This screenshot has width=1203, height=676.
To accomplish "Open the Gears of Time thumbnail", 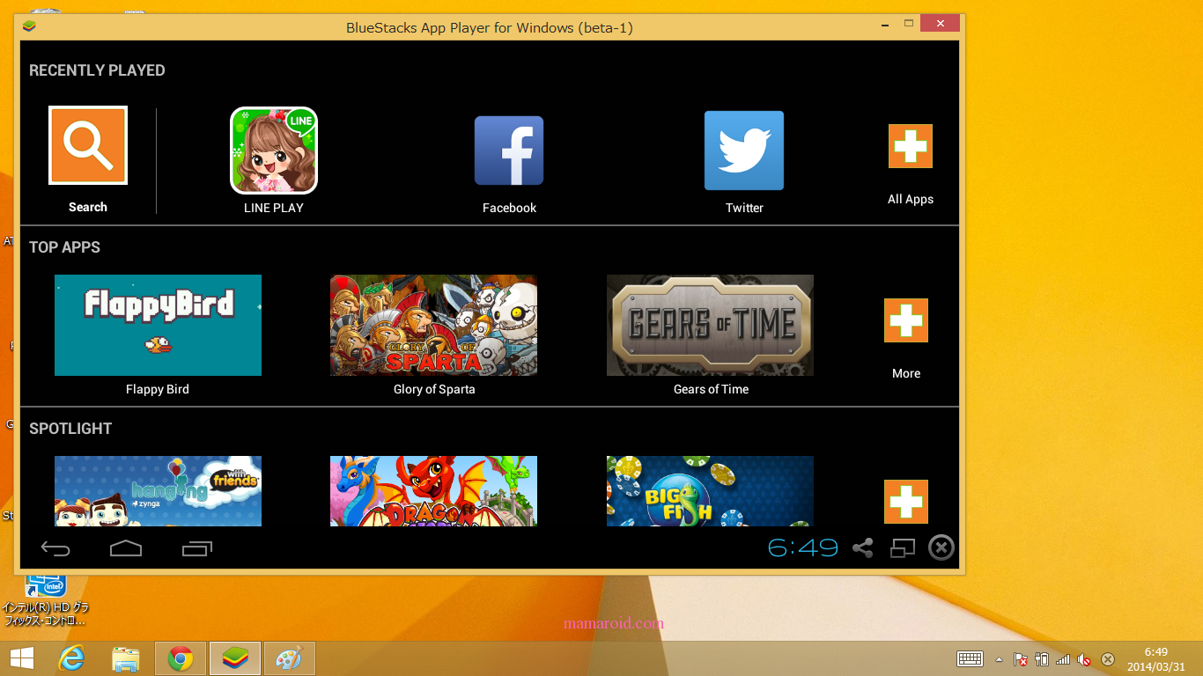I will tap(710, 325).
